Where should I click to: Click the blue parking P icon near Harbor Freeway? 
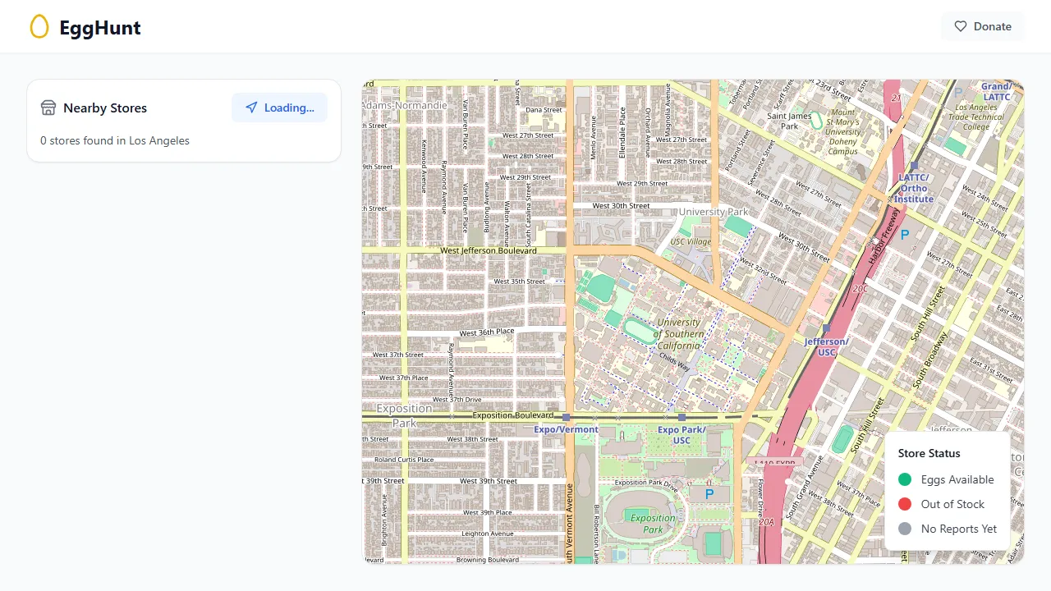point(904,234)
